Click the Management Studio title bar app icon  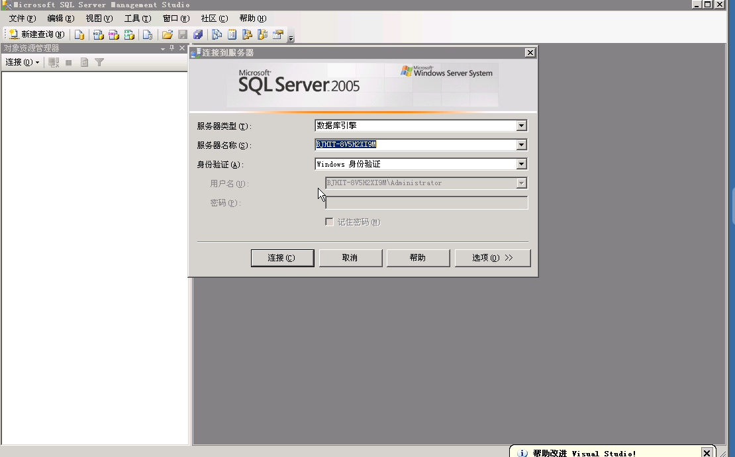click(6, 5)
